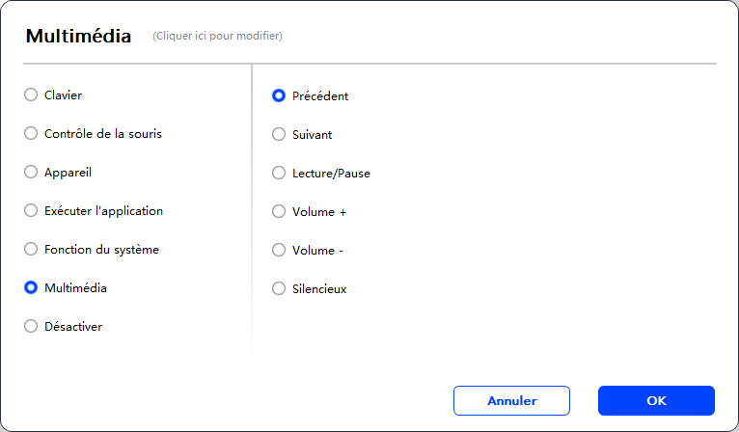
Task: Click the selected Multimédia radio circle
Action: tap(31, 287)
